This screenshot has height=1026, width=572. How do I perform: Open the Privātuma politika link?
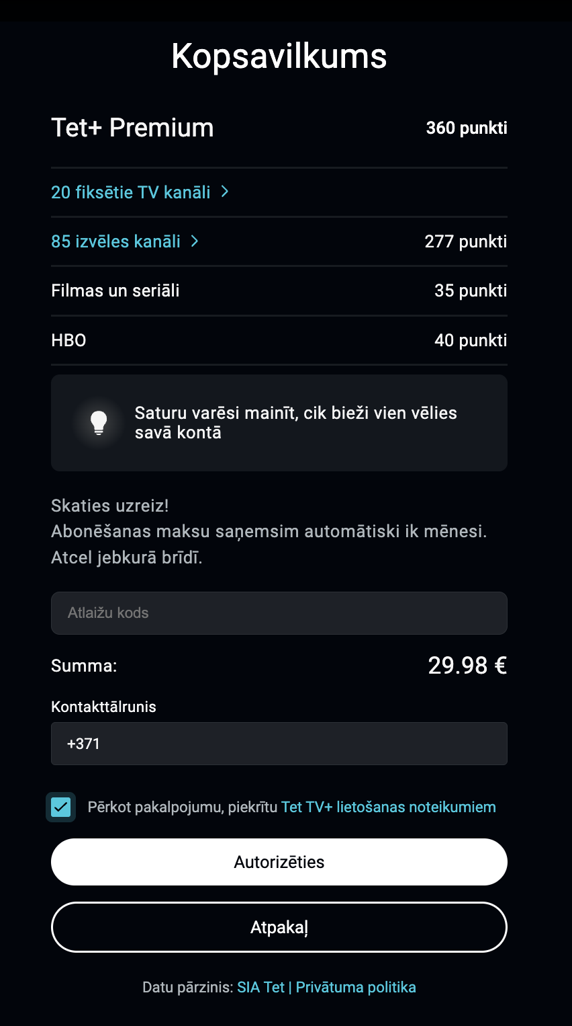356,987
